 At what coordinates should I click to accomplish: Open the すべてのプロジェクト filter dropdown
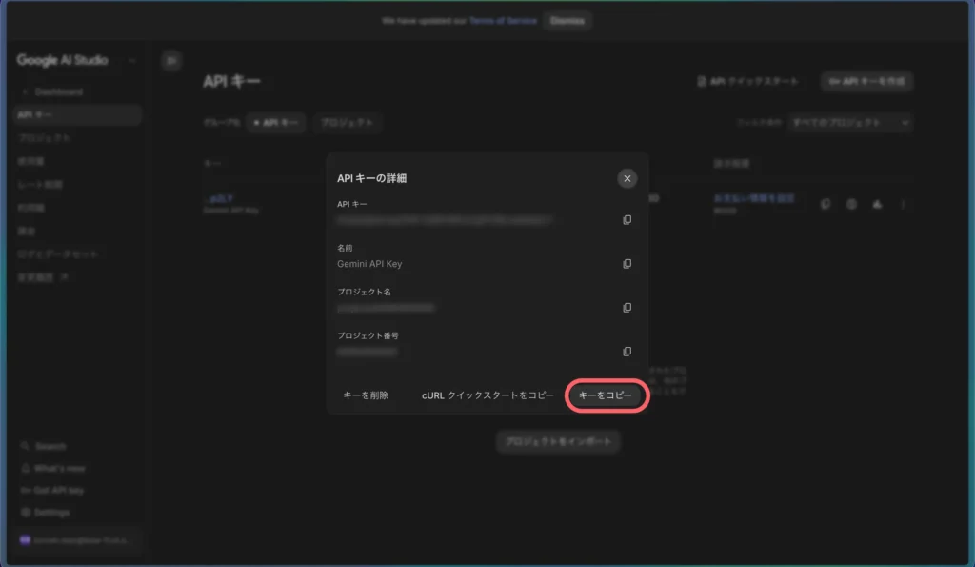pyautogui.click(x=849, y=123)
